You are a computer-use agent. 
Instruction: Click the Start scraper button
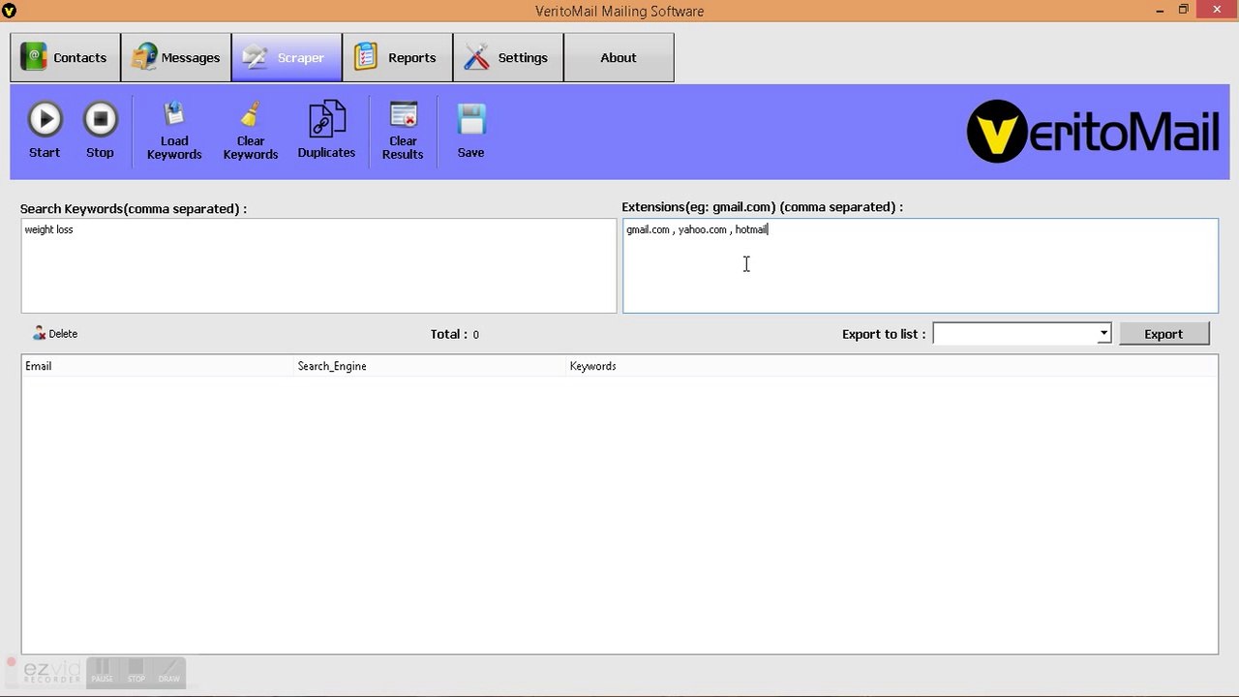click(45, 131)
